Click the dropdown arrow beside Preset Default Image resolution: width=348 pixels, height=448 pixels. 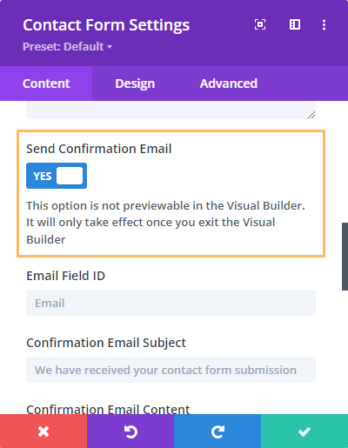[110, 47]
